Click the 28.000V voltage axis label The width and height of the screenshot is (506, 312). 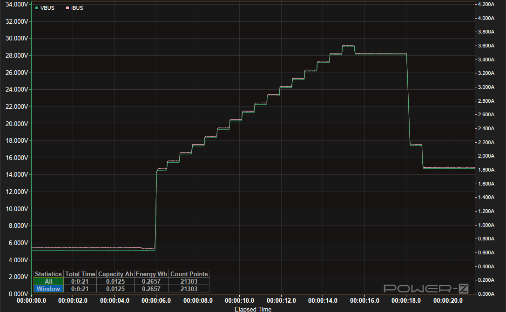[x=17, y=55]
